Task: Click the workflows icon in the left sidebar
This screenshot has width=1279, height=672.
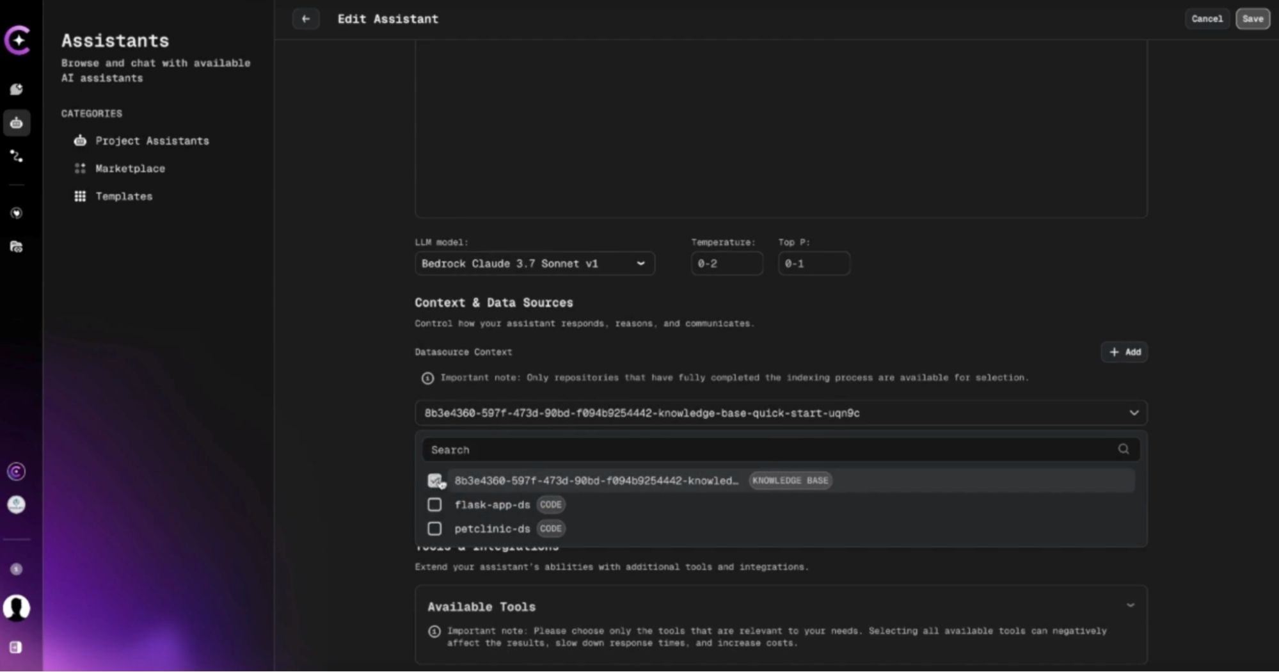Action: pos(17,156)
